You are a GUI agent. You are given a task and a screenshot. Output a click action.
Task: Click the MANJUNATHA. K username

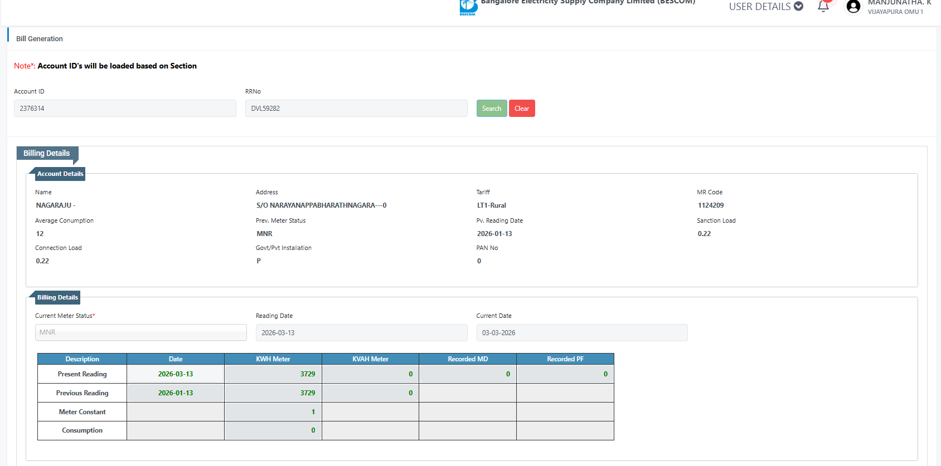point(899,3)
